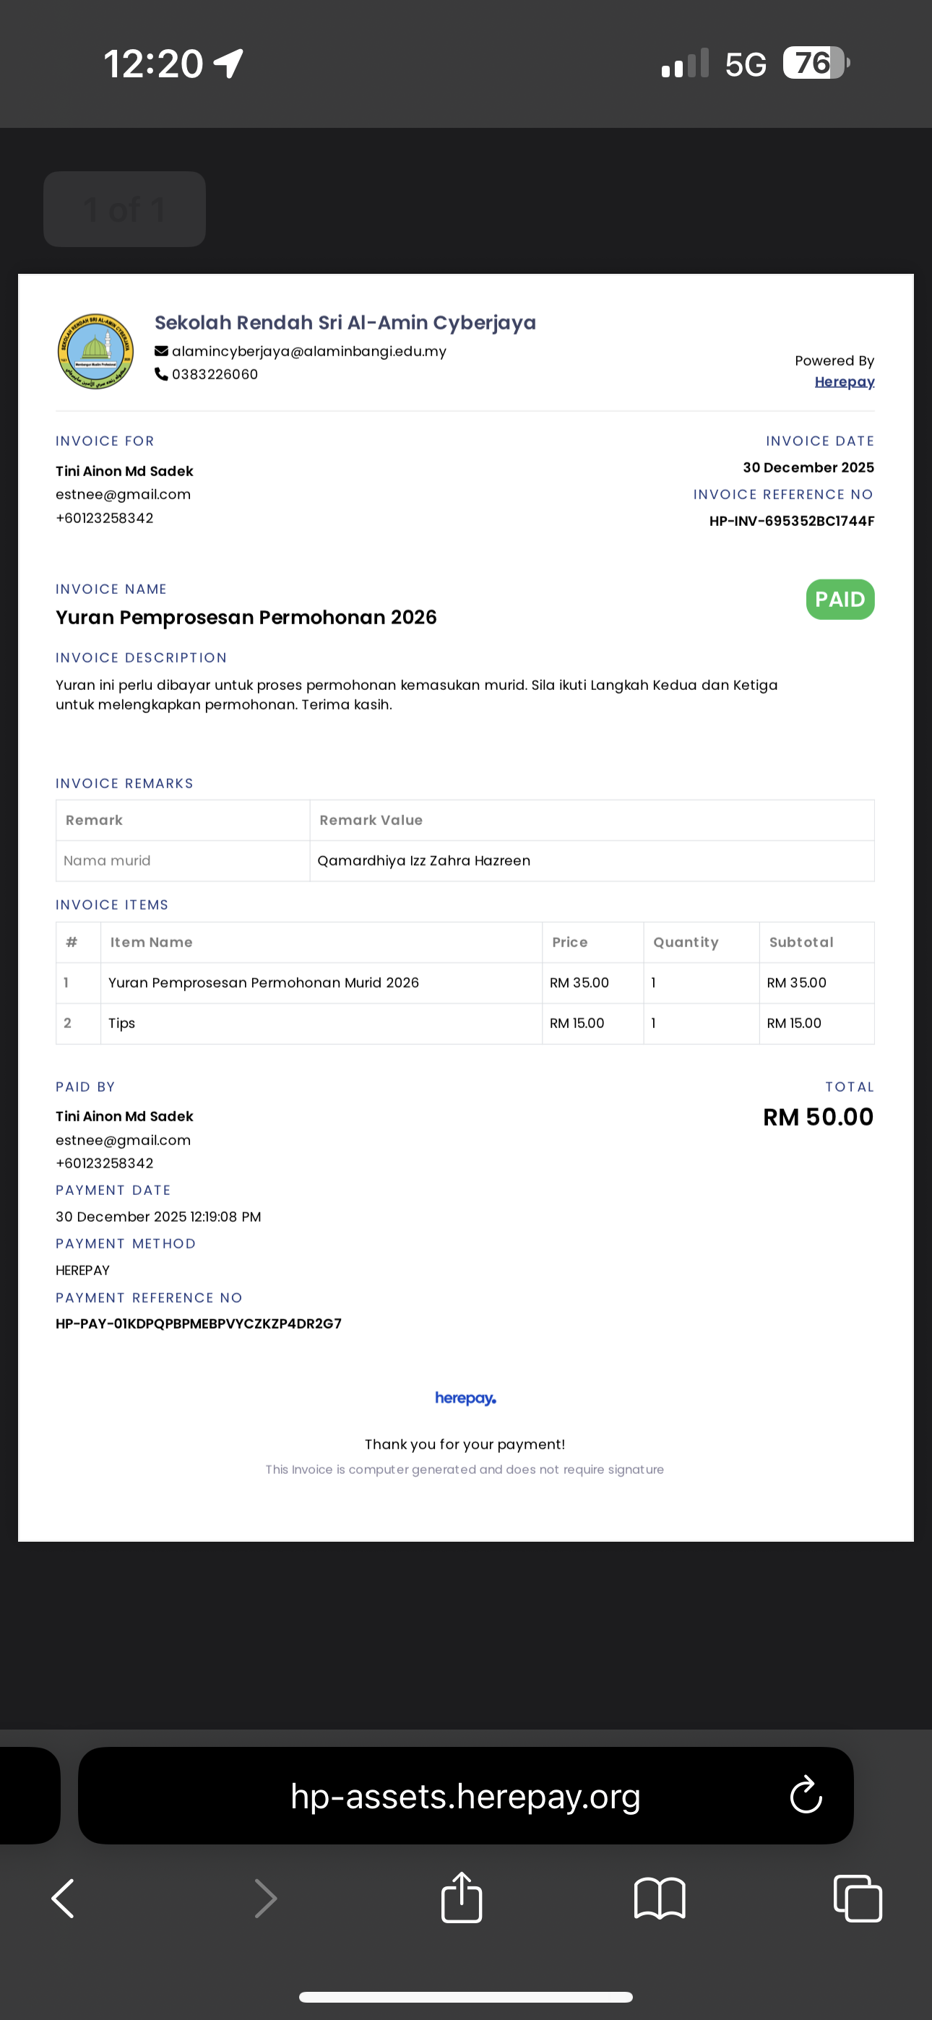Reload the page with refresh icon

[x=806, y=1795]
